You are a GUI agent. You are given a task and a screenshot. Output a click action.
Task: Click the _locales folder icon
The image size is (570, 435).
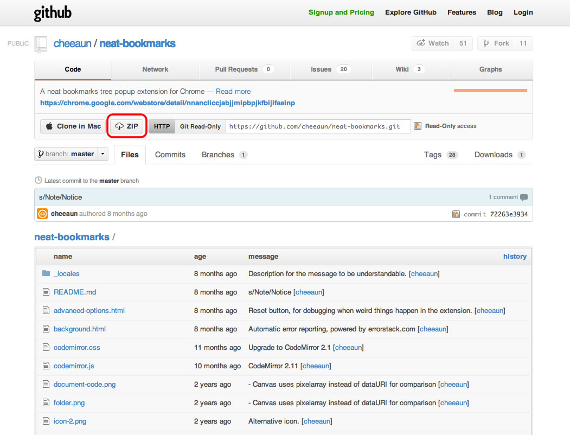pyautogui.click(x=46, y=273)
